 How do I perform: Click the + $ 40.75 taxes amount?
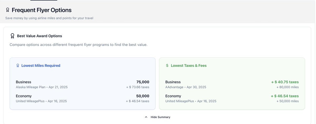click(x=285, y=82)
